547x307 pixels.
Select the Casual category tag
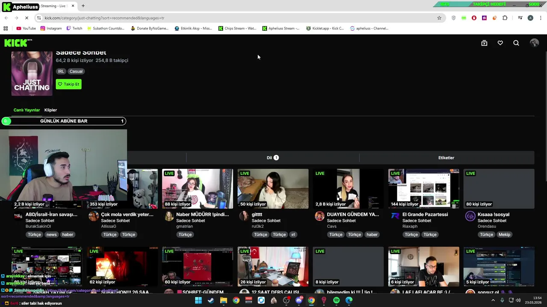point(76,71)
